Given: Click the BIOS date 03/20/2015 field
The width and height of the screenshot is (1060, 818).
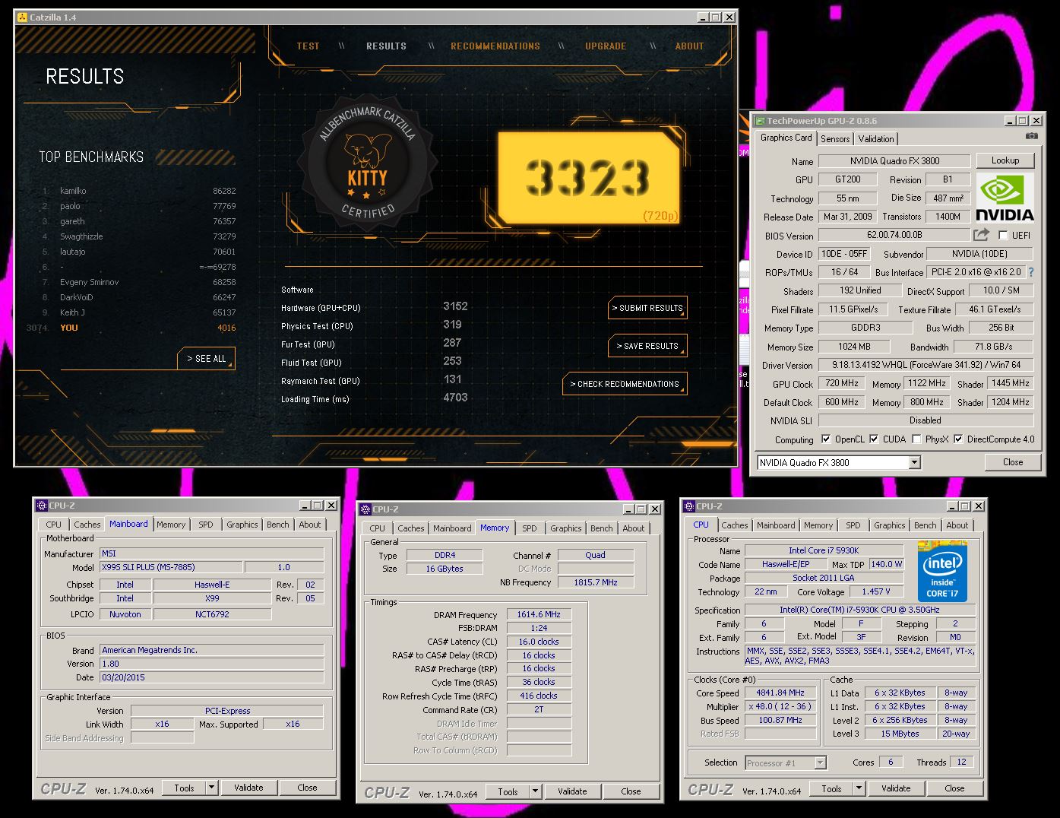Looking at the screenshot, I should 212,677.
